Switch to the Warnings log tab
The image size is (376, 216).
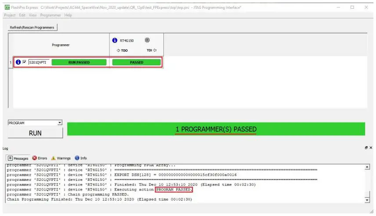coord(61,158)
